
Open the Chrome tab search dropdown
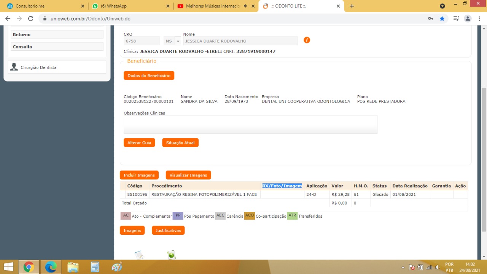coord(442,6)
